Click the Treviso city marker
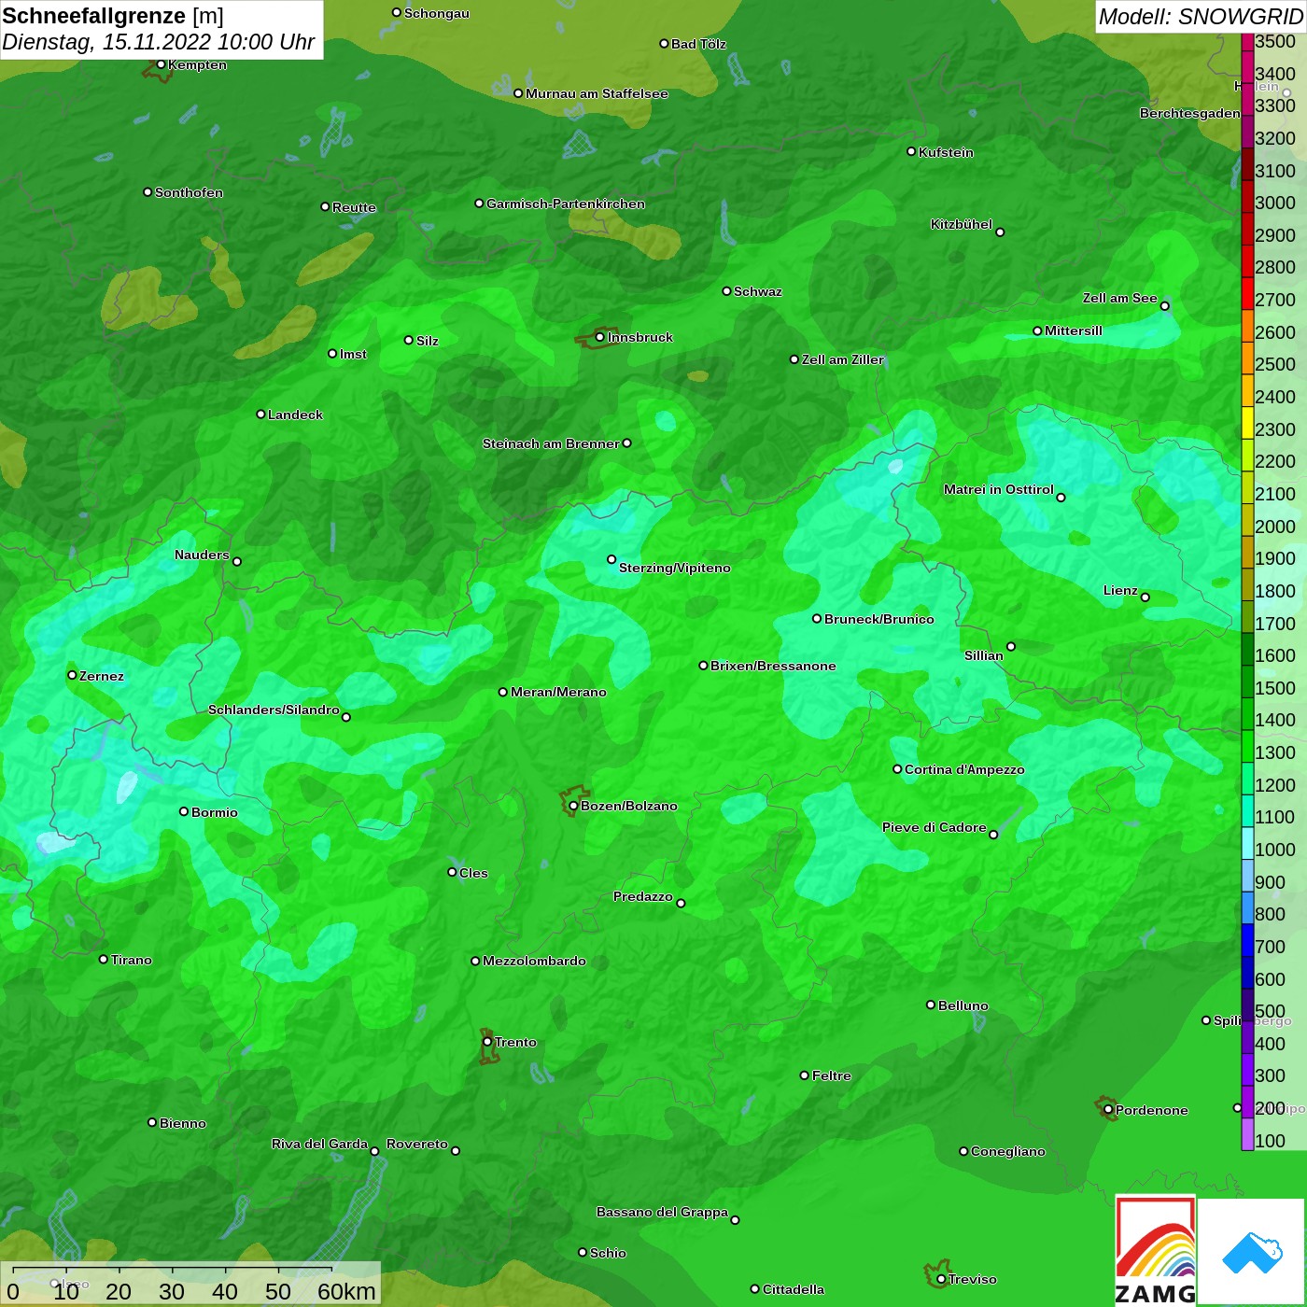Image resolution: width=1307 pixels, height=1307 pixels. [x=941, y=1279]
